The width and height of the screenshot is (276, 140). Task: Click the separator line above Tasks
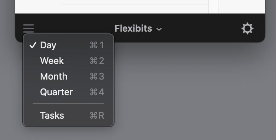pos(68,103)
